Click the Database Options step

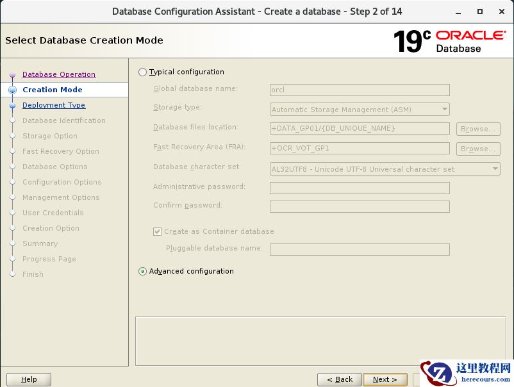tap(54, 167)
